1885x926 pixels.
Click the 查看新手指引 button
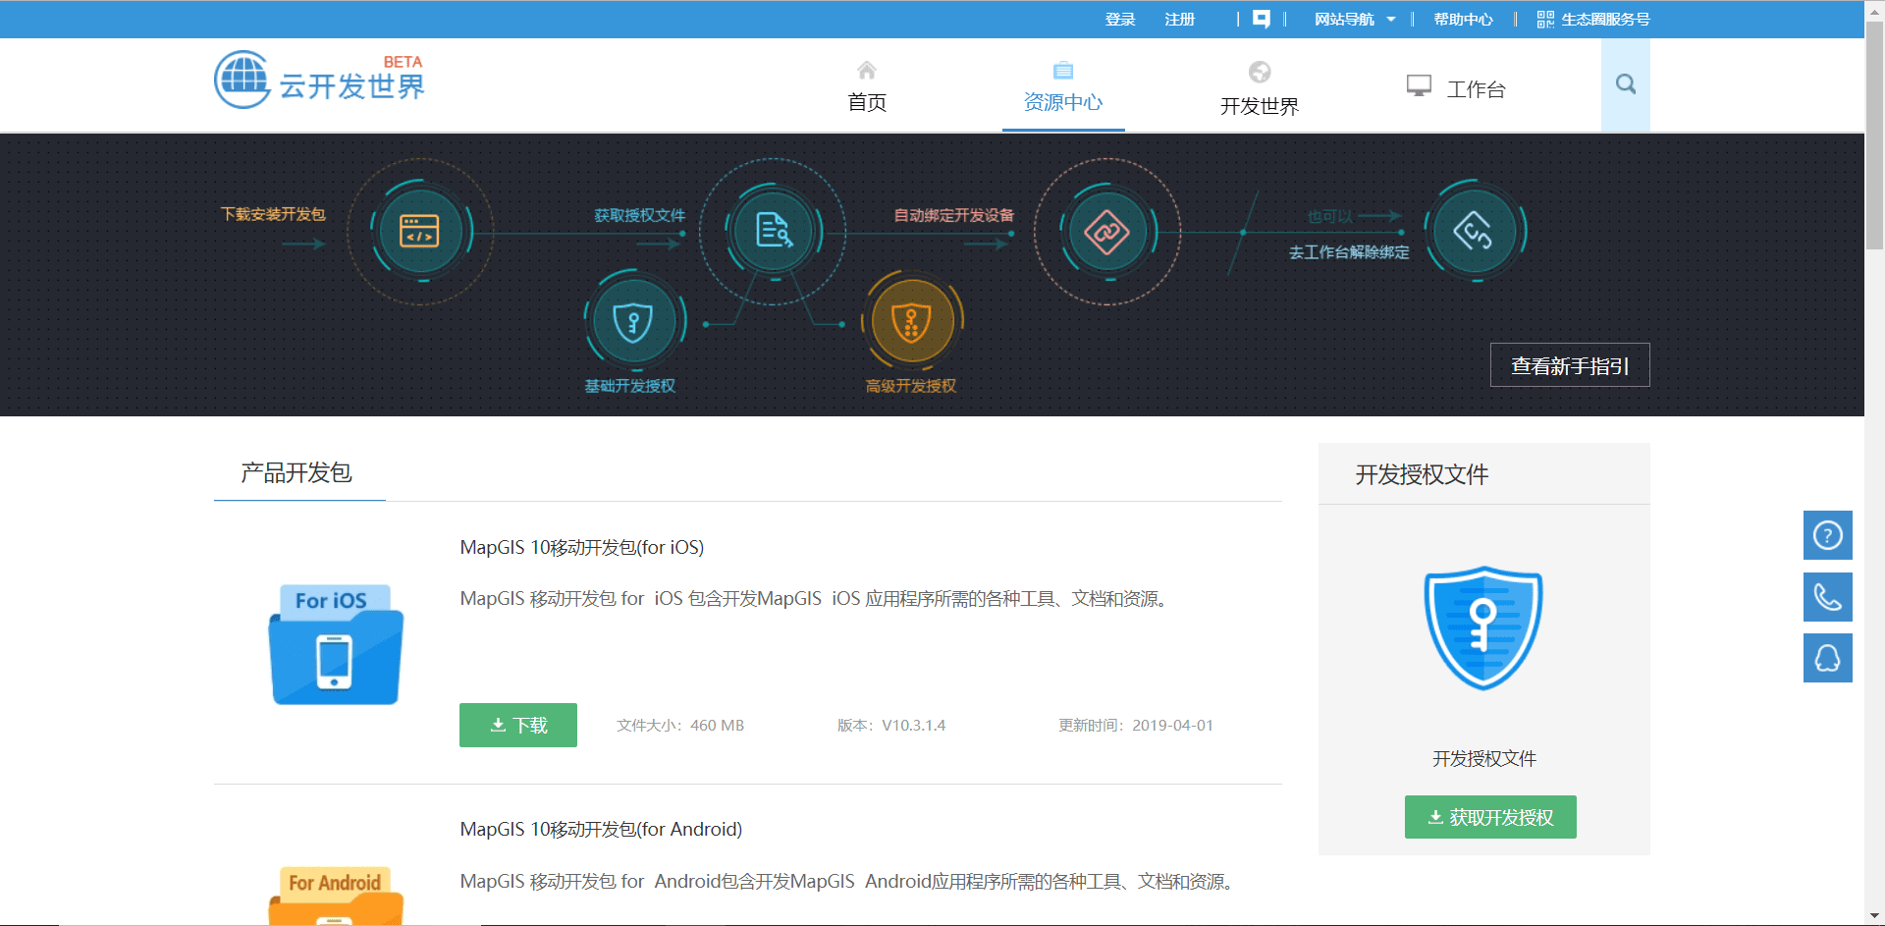click(1570, 365)
